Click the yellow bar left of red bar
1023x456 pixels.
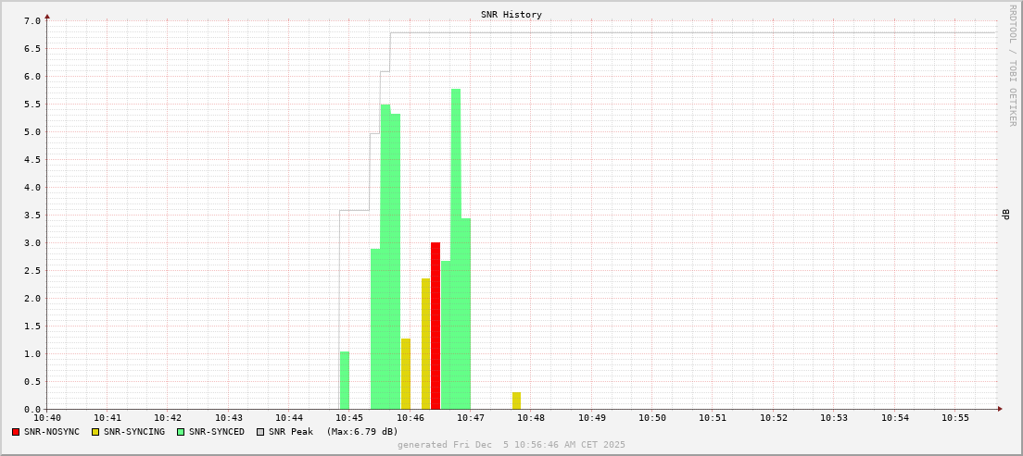(x=425, y=344)
